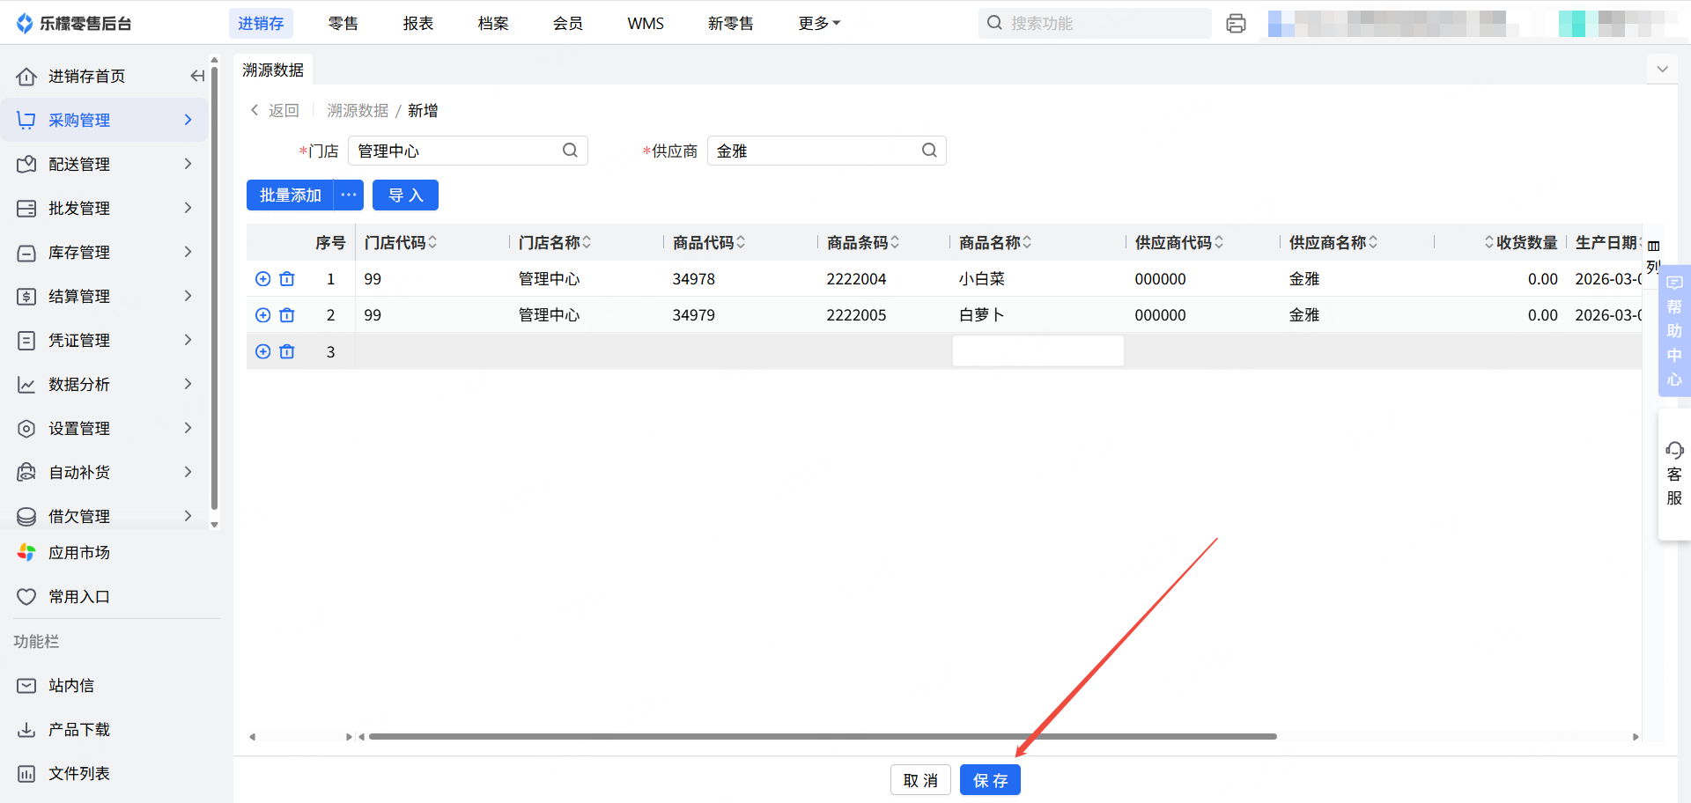The height and width of the screenshot is (803, 1691).
Task: Open the column settings icon
Action: click(1653, 247)
